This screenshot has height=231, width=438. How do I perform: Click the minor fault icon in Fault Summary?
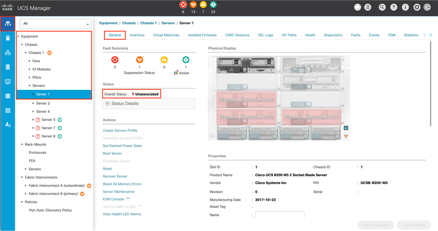click(164, 60)
